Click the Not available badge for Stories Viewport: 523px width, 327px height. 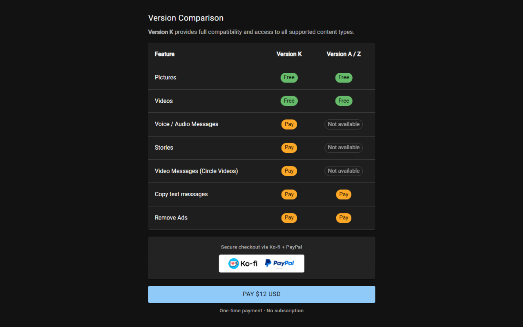[344, 148]
